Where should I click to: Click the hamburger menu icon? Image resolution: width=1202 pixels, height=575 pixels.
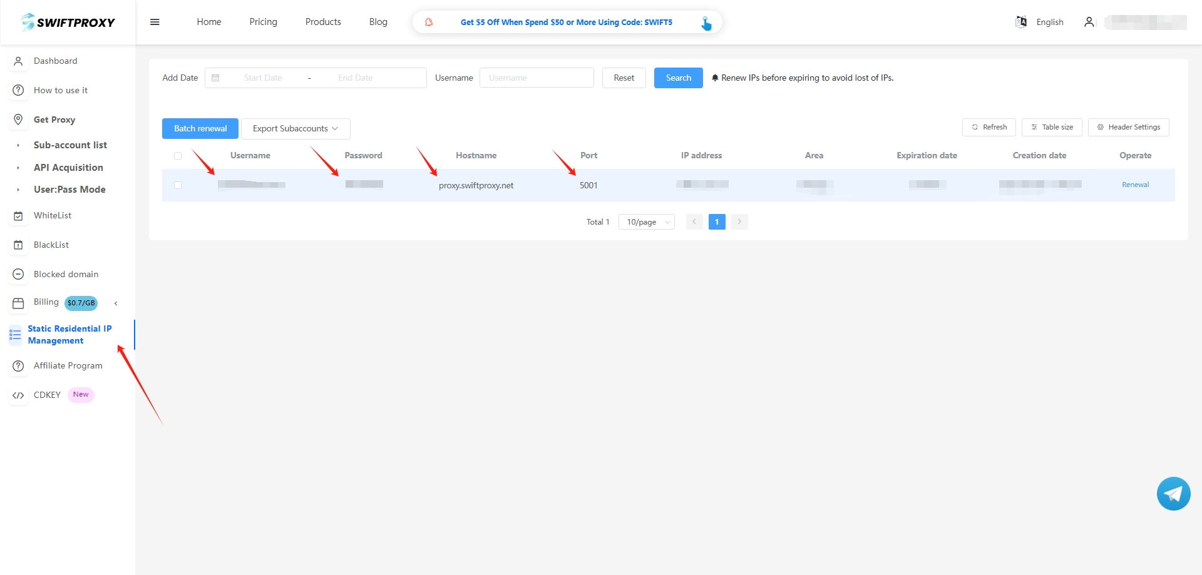coord(155,22)
